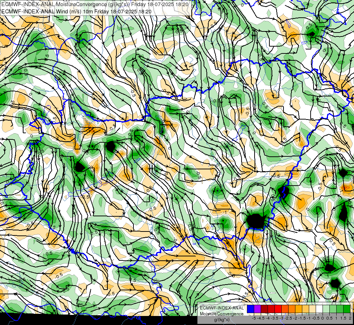
Task: Pick the bright red swatch left of -3
Action: 278,309
